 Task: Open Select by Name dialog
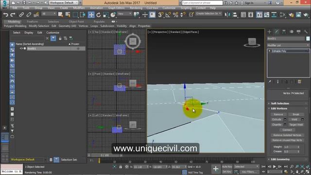pos(68,15)
